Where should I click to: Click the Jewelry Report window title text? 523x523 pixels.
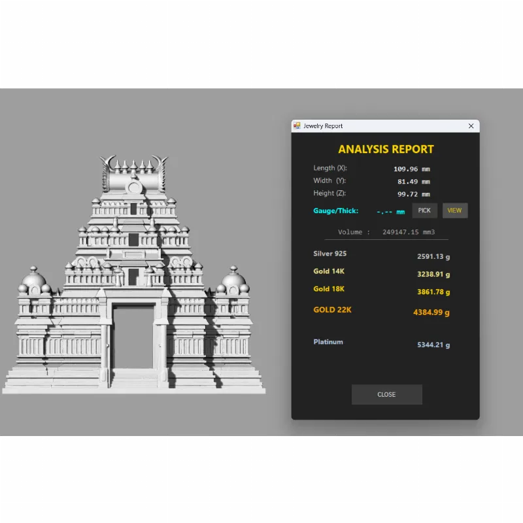pos(323,126)
